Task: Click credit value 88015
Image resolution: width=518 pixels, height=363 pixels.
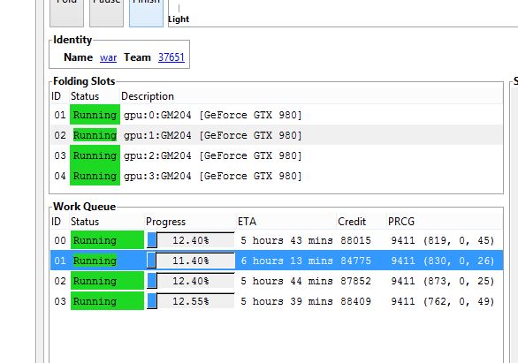Action: [x=356, y=240]
